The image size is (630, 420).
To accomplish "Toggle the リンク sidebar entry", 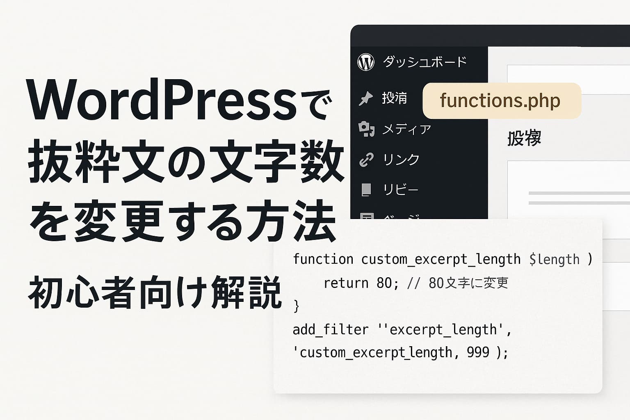I will coord(402,160).
